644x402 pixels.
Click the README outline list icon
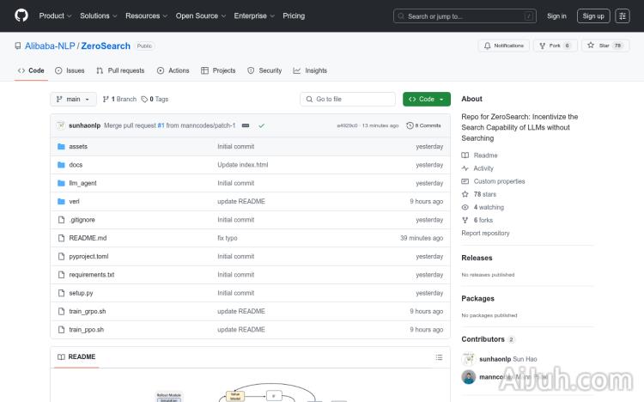click(x=439, y=357)
